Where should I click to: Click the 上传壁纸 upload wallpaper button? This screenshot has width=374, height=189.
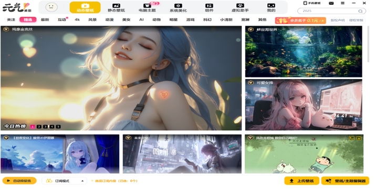point(302,181)
